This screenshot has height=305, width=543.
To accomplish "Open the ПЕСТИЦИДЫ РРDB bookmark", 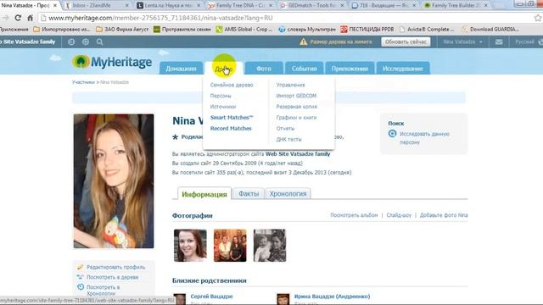I will pos(367,30).
